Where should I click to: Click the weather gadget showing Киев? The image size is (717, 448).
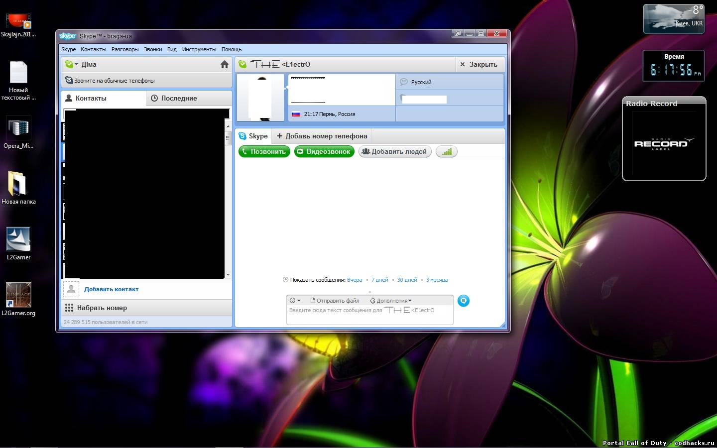[674, 19]
